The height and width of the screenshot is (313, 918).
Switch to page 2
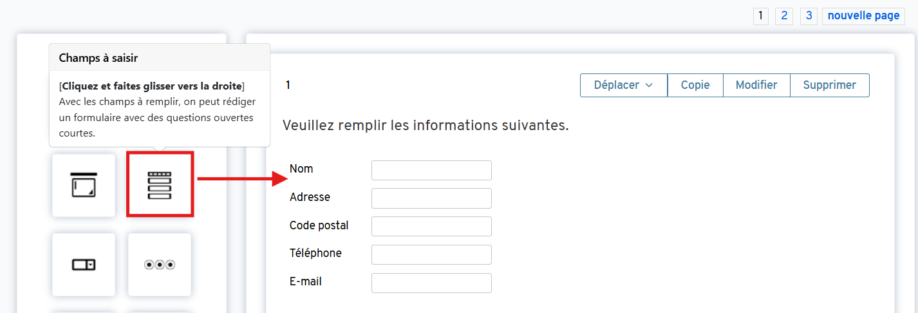tap(783, 16)
